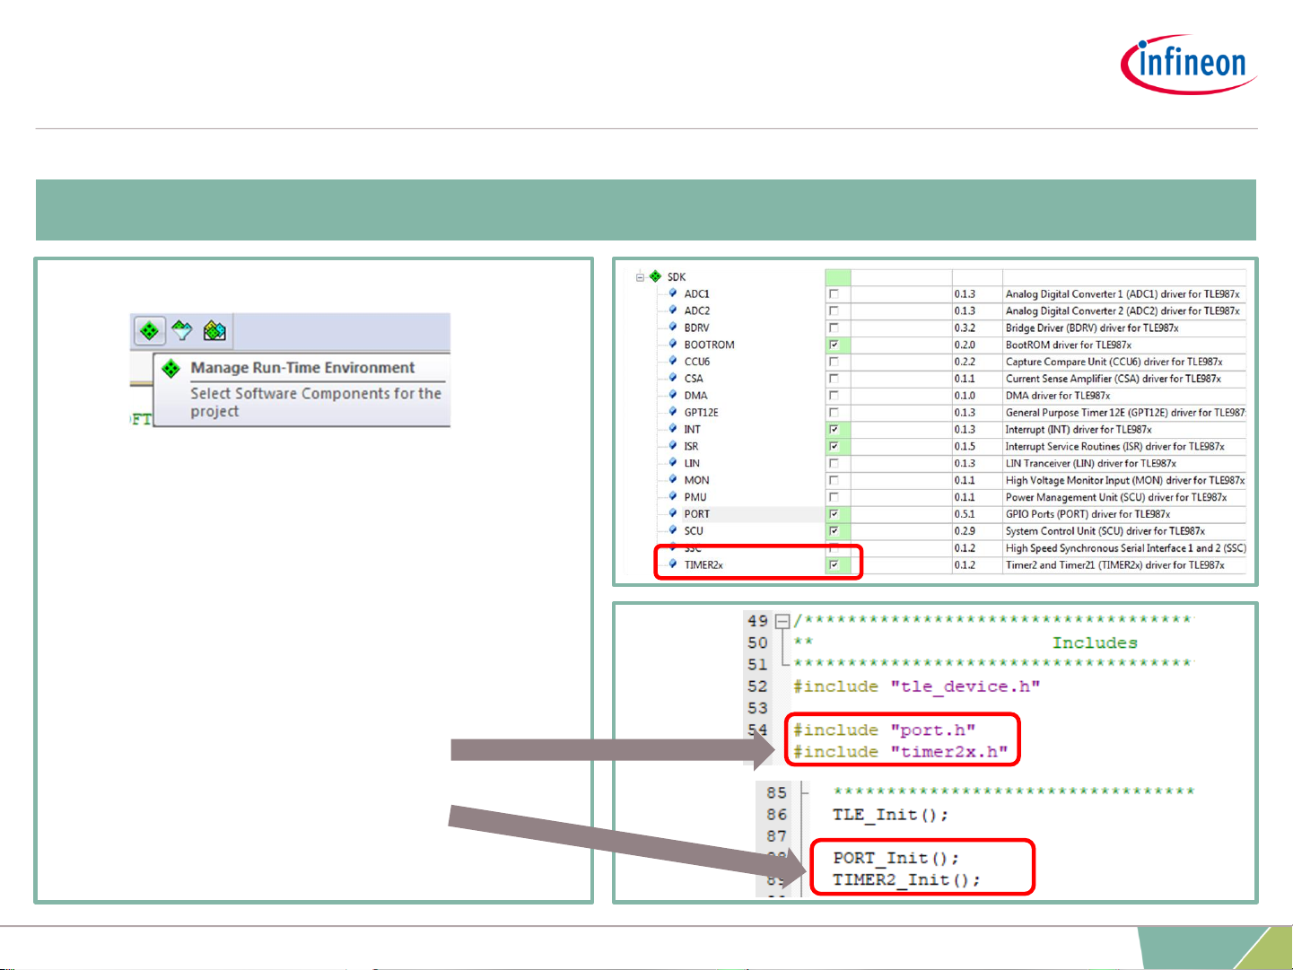The height and width of the screenshot is (970, 1293).
Task: Click "Current Sense Amplifier (CSA)" description
Action: point(1113,379)
